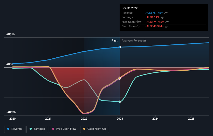
Task: Toggle the Earnings legend series
Action: pos(37,129)
